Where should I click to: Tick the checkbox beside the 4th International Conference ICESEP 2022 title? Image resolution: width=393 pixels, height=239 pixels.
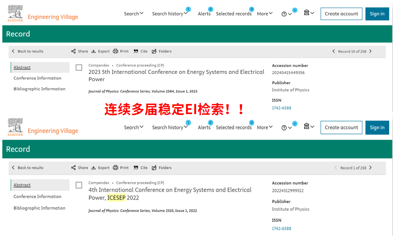(79, 185)
